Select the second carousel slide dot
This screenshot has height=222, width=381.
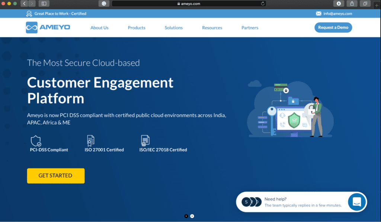192,216
